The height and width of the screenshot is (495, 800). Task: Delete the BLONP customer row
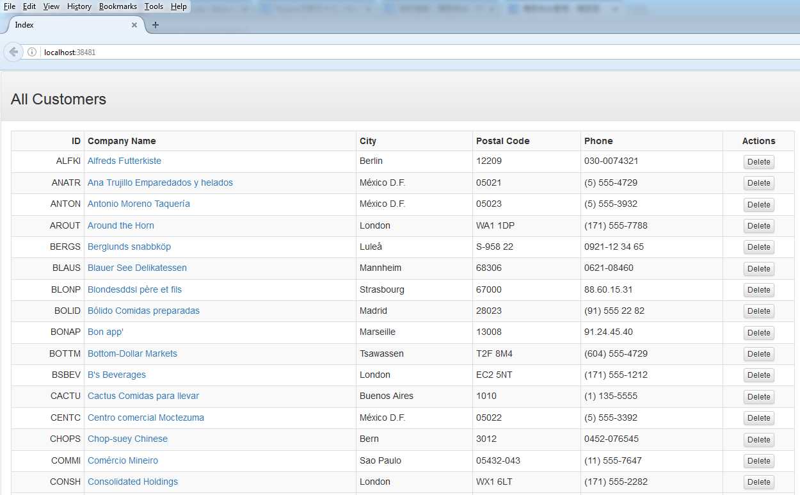coord(758,290)
